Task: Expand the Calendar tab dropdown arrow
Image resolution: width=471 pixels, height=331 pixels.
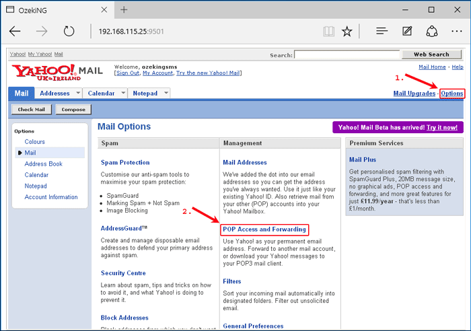Action: coord(123,93)
